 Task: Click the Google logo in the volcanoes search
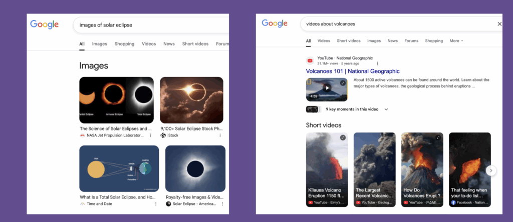(x=275, y=23)
